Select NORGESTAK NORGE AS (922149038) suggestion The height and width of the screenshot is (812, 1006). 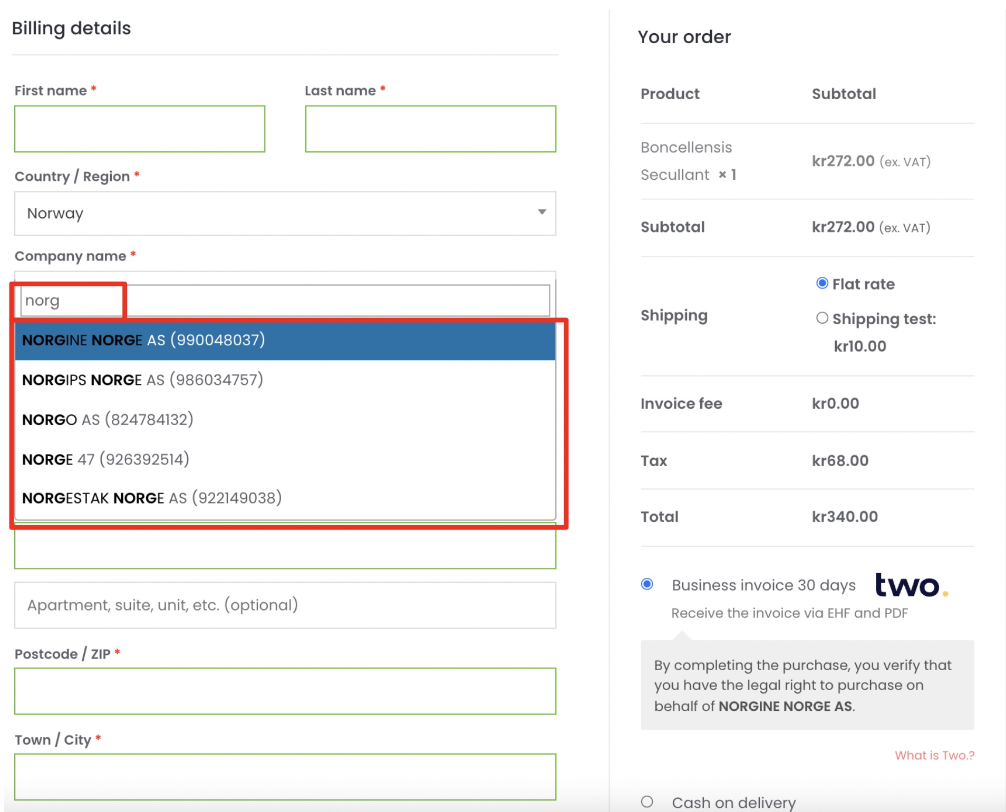click(285, 498)
